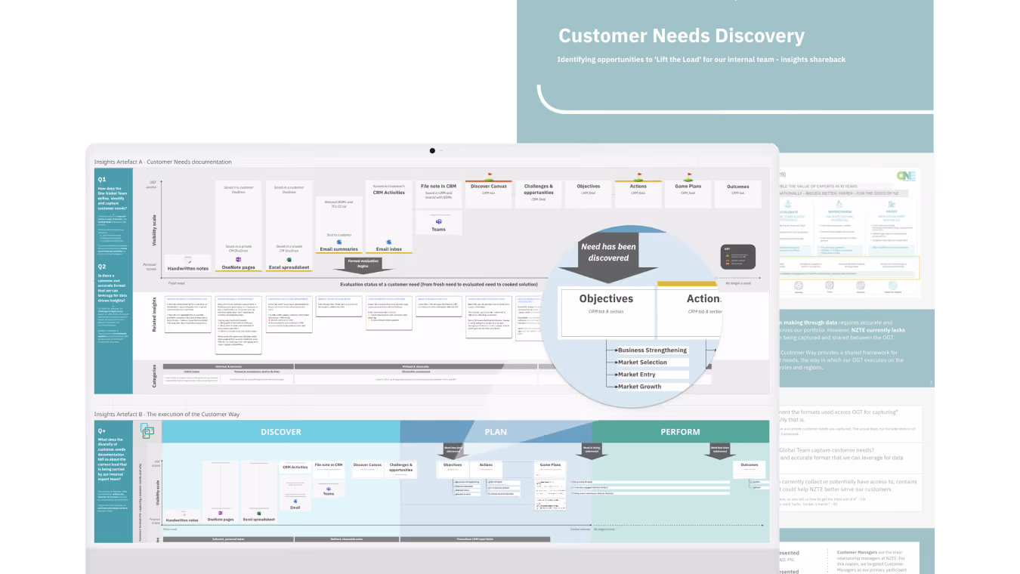Select the DISCOVER phase header
This screenshot has height=574, width=1020.
281,431
